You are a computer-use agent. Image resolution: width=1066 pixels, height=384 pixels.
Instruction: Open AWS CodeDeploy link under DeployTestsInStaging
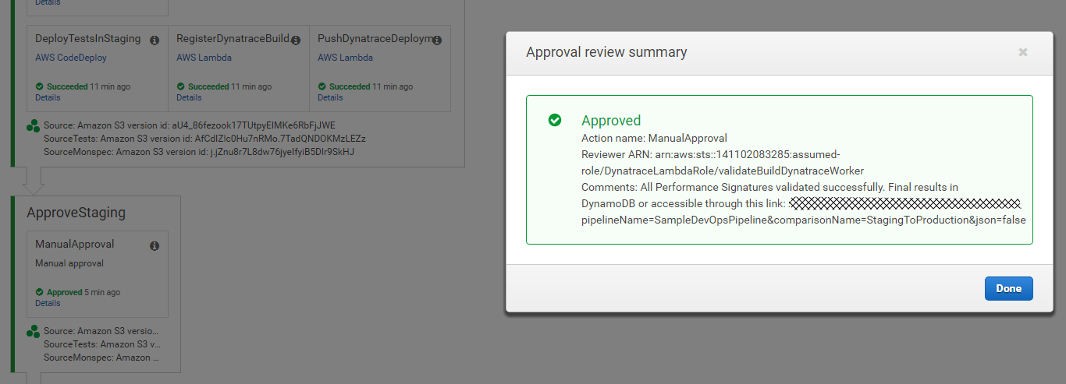pos(71,58)
